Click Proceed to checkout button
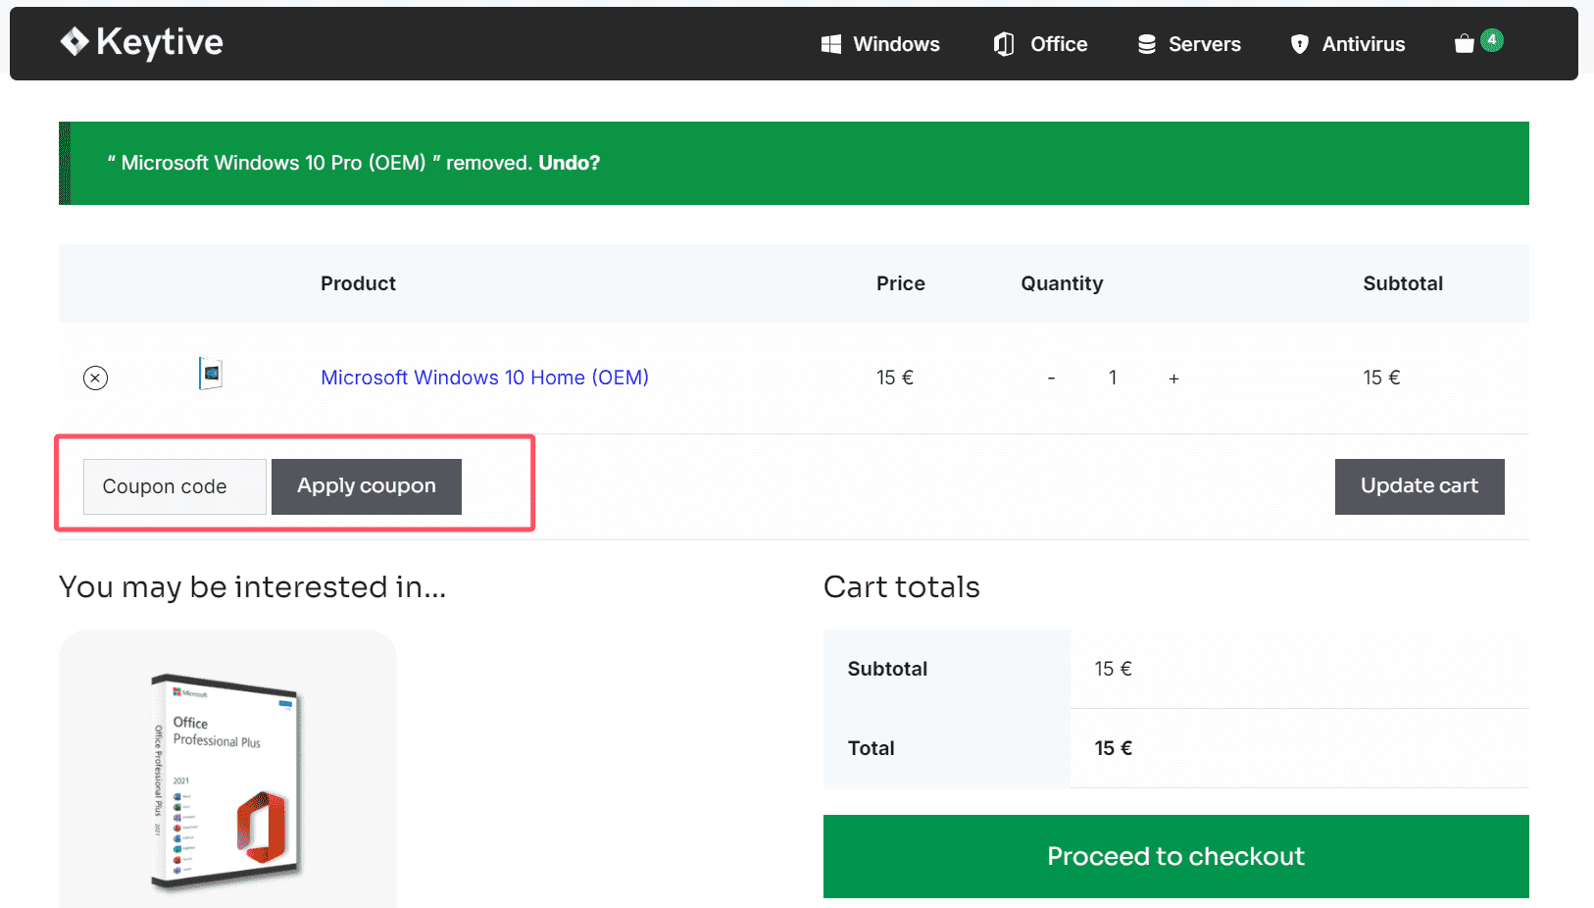Screen dimensions: 1594x908 coord(1176,856)
